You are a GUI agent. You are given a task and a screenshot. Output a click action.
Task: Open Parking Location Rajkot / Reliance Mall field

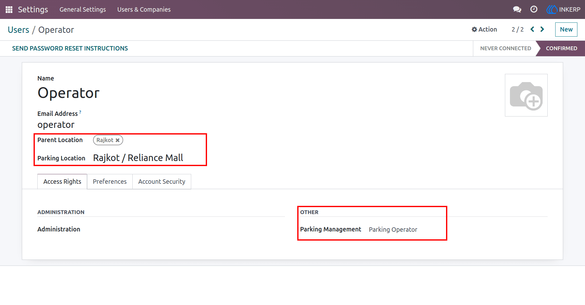tap(138, 158)
